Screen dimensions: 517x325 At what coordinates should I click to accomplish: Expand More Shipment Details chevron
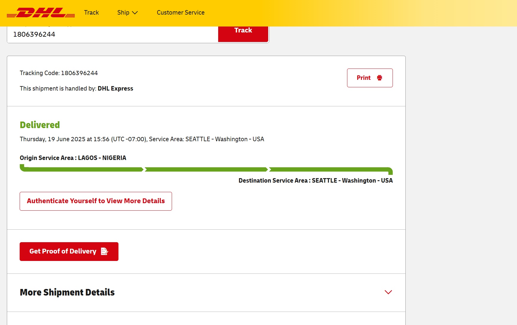point(388,292)
